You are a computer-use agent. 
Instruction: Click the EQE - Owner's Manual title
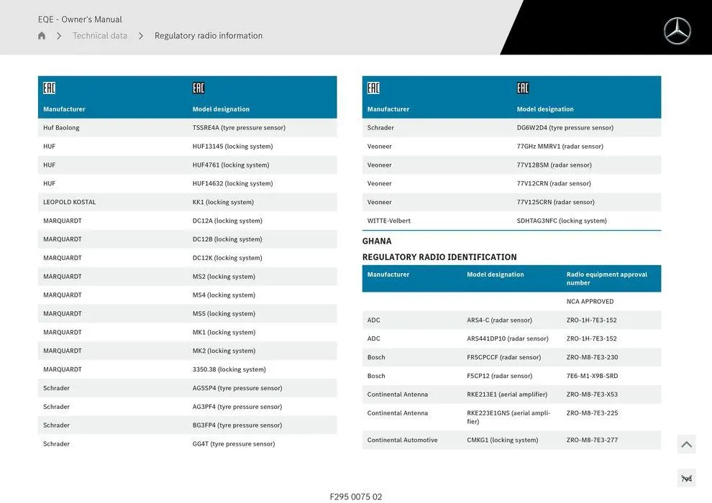(x=80, y=19)
